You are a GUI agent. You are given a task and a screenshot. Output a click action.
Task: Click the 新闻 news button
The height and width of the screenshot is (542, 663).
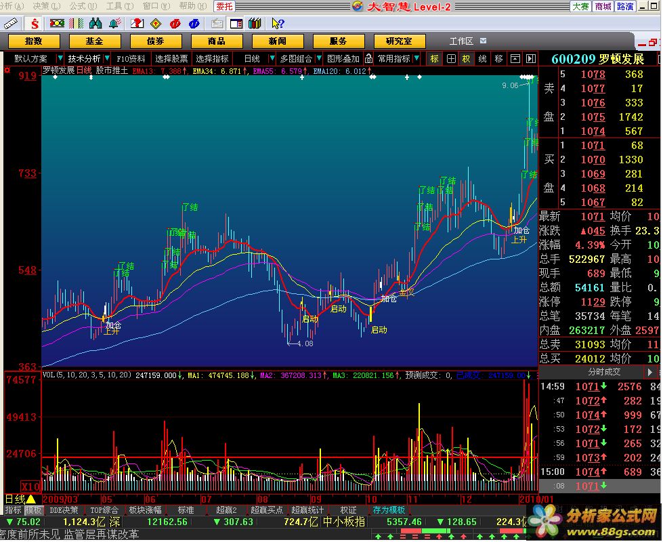point(278,41)
